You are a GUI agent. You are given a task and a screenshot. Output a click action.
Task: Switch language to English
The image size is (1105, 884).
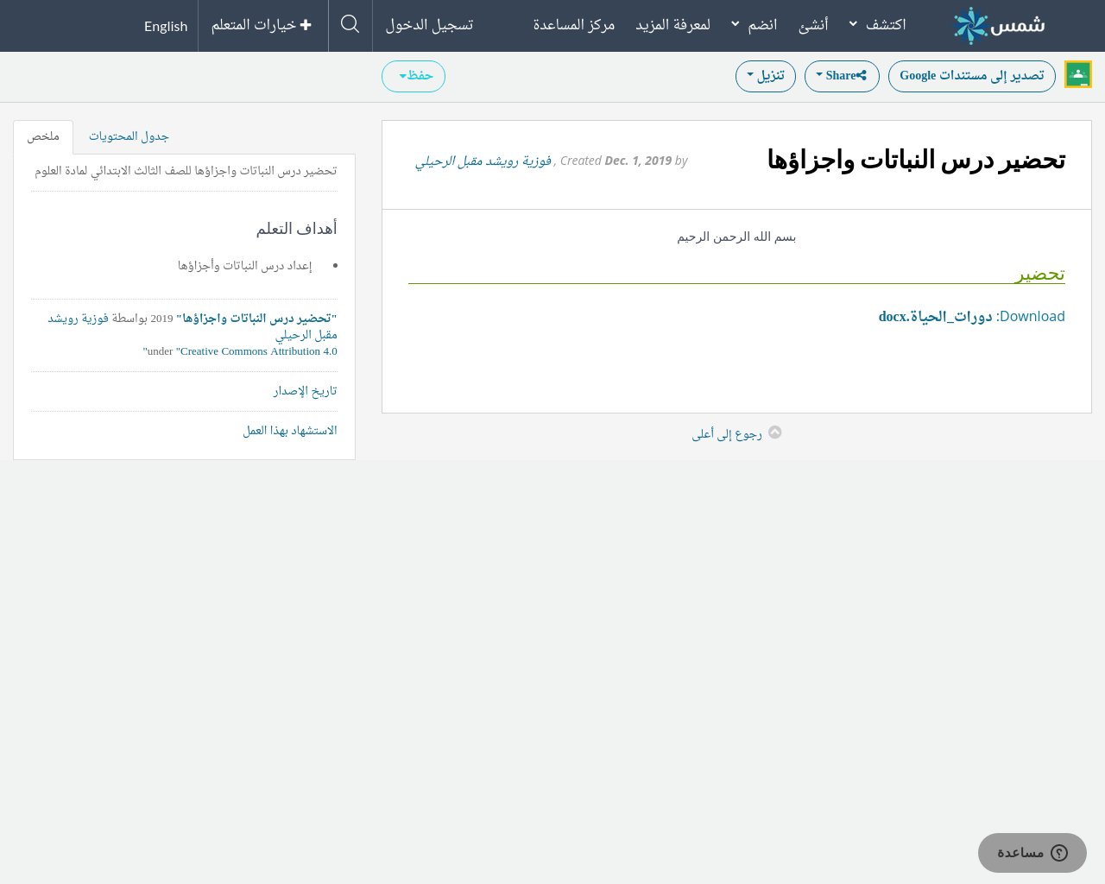[166, 26]
